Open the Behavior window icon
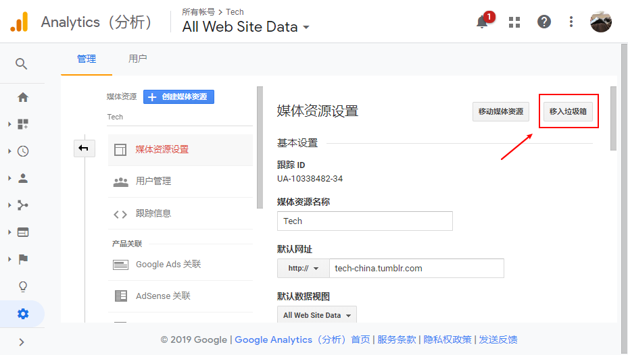This screenshot has width=628, height=355. 23,232
